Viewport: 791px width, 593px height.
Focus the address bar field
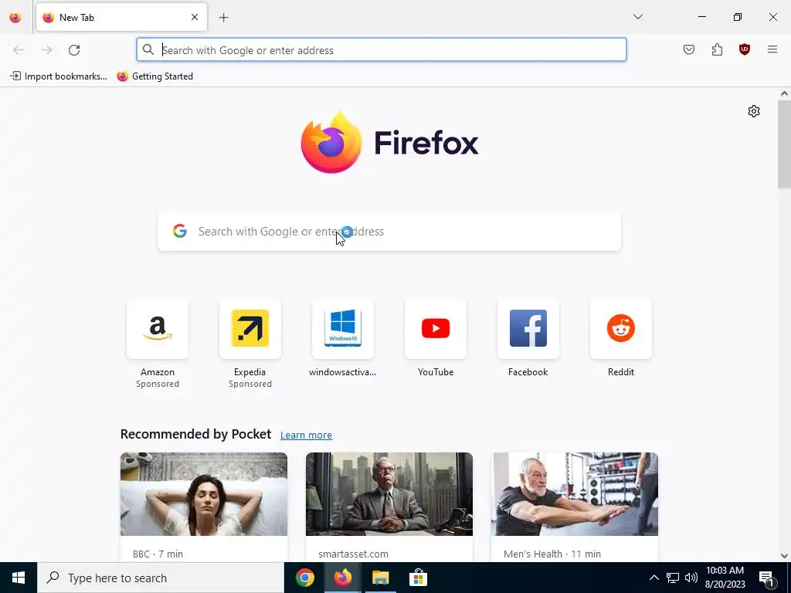pos(382,50)
